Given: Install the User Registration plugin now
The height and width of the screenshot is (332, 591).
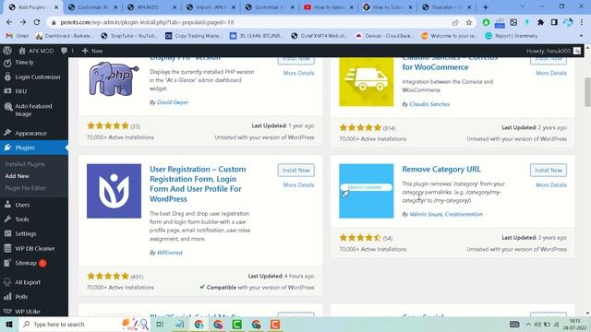Looking at the screenshot, I should pyautogui.click(x=295, y=170).
